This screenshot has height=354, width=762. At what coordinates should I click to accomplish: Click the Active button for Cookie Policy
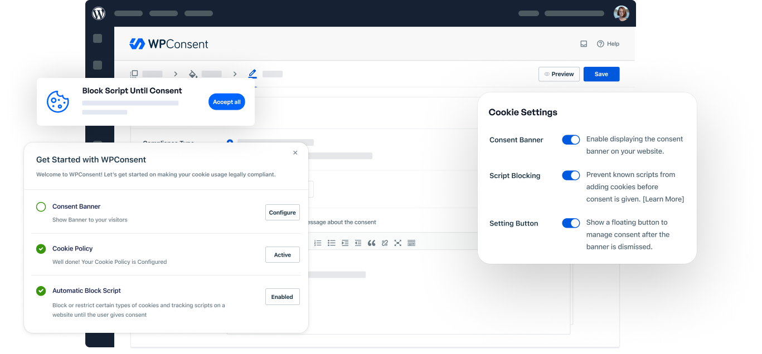283,255
